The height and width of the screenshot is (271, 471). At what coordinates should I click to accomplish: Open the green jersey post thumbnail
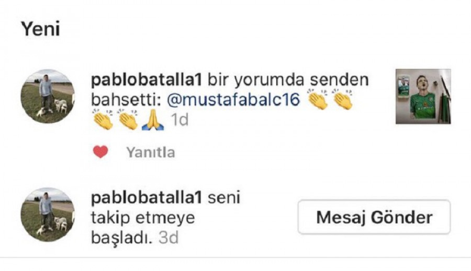pyautogui.click(x=423, y=96)
